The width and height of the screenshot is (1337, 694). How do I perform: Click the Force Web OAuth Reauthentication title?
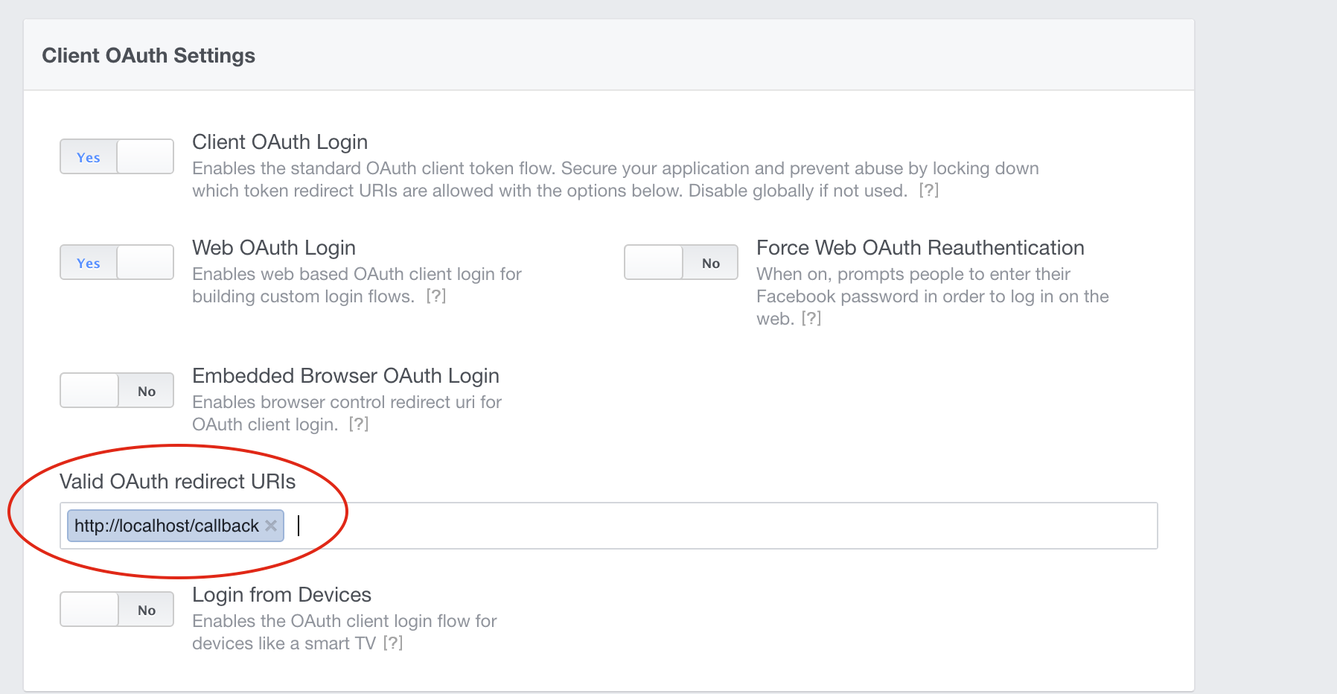point(920,248)
